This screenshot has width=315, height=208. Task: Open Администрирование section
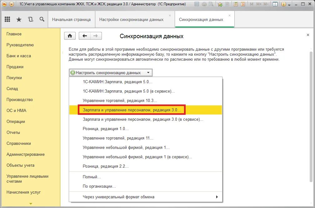pos(26,154)
